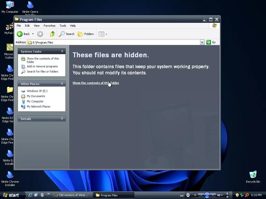The image size is (266, 199).
Task: Open the View menu
Action: click(x=37, y=26)
